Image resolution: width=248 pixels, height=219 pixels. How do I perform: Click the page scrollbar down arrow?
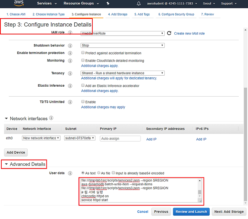pos(245,203)
